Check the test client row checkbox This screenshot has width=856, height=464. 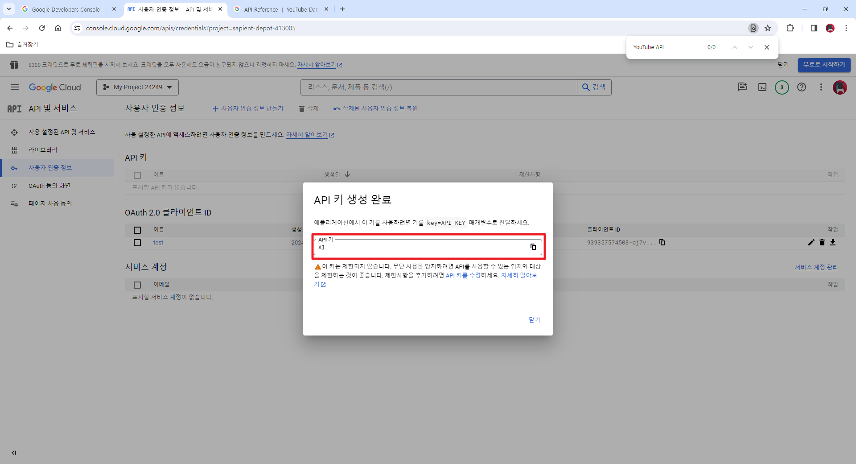coord(137,243)
